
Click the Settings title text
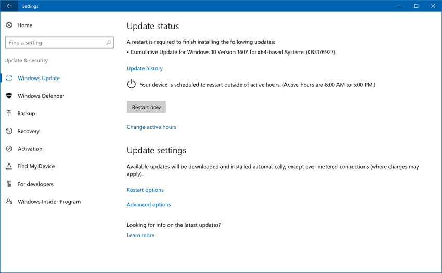coord(30,6)
